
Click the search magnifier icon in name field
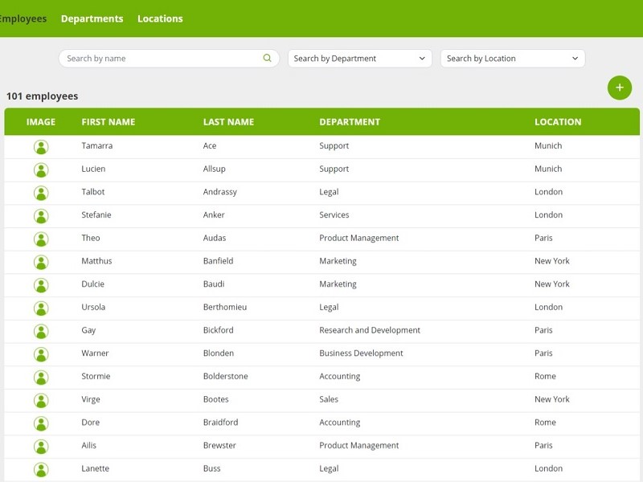(268, 59)
